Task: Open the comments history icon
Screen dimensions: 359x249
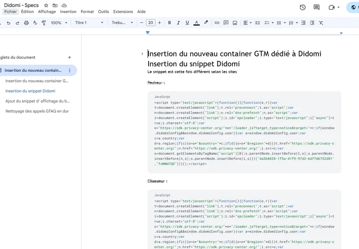Action: click(x=316, y=7)
